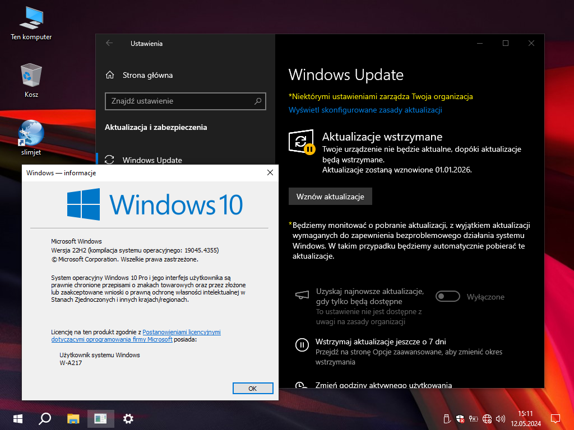Image resolution: width=574 pixels, height=430 pixels.
Task: Click the volume speaker tray icon
Action: 500,418
